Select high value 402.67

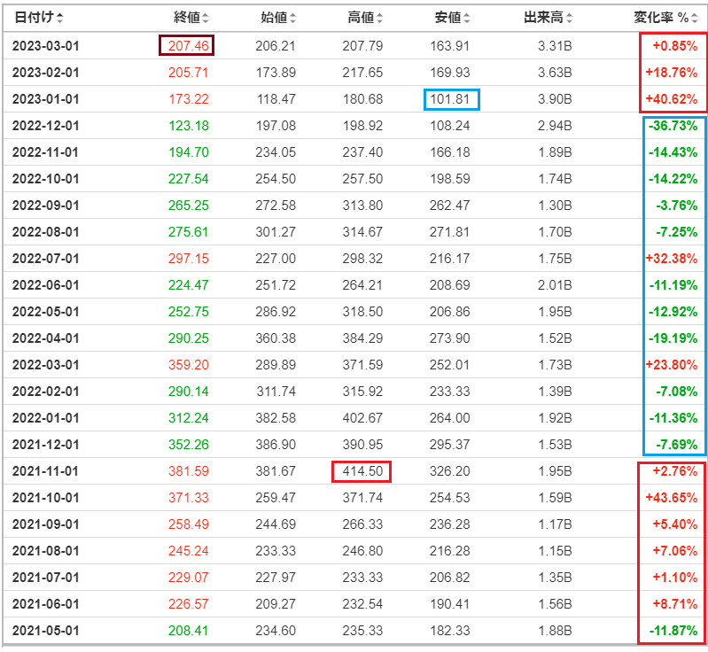coord(362,418)
